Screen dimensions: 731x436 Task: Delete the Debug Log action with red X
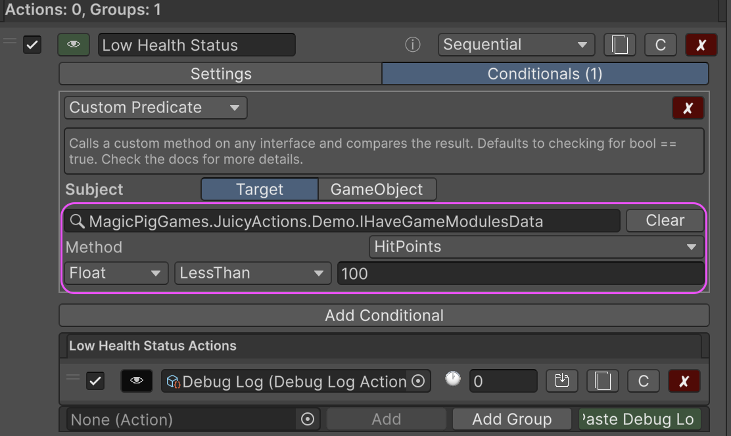click(684, 381)
